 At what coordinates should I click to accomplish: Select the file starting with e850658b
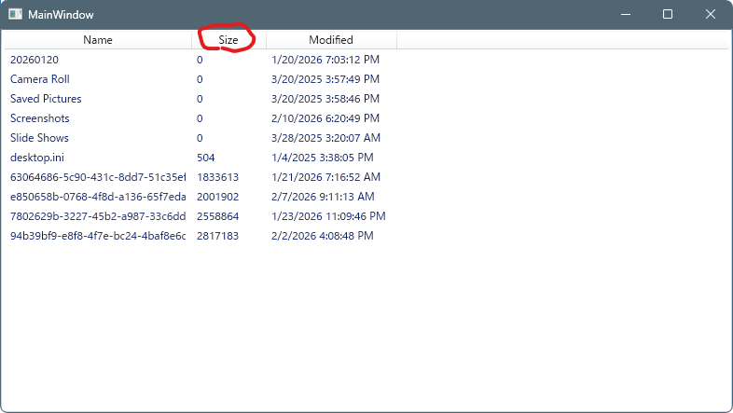pyautogui.click(x=97, y=197)
